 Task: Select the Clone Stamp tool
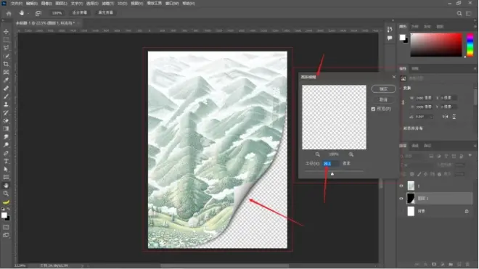coord(6,104)
